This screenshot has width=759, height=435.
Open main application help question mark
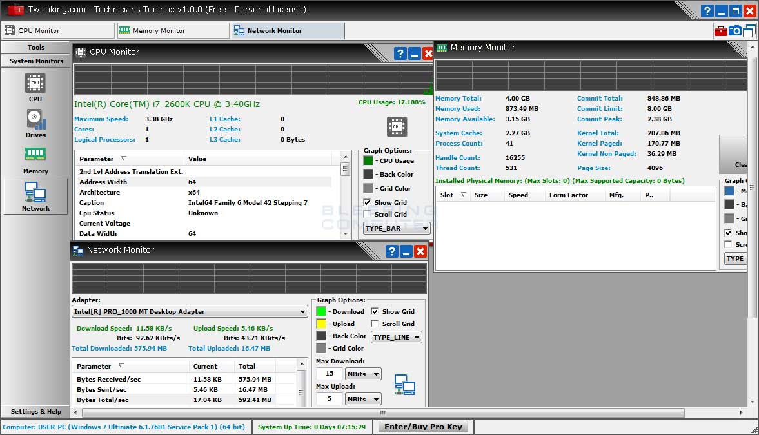coord(707,11)
